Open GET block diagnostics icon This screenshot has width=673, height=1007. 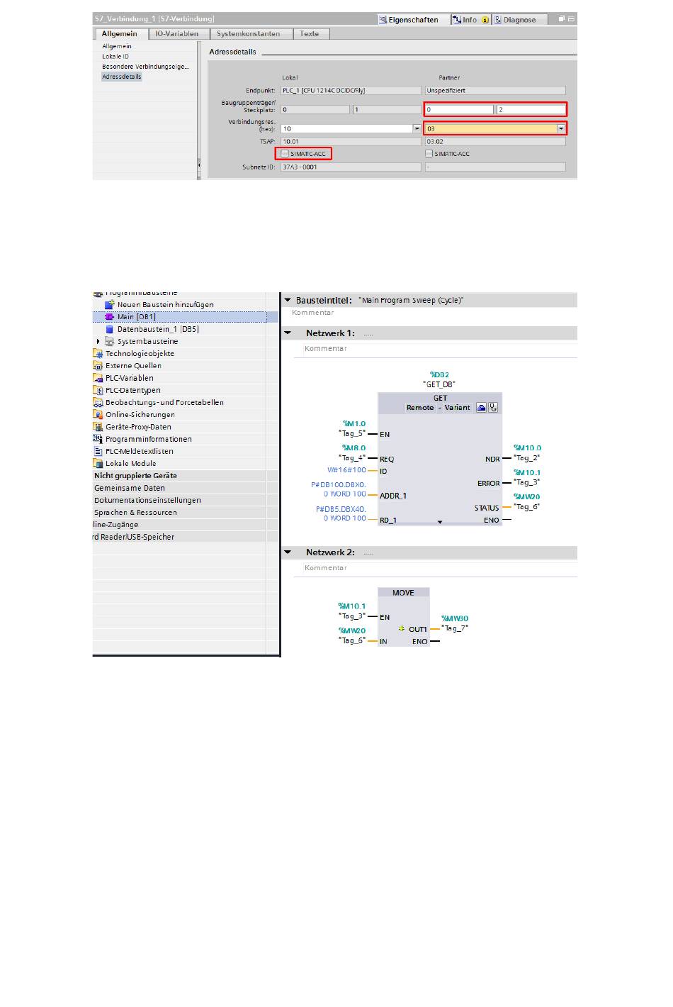[x=493, y=407]
